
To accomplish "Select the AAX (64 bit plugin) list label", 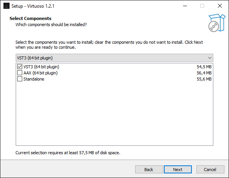I will point(41,73).
